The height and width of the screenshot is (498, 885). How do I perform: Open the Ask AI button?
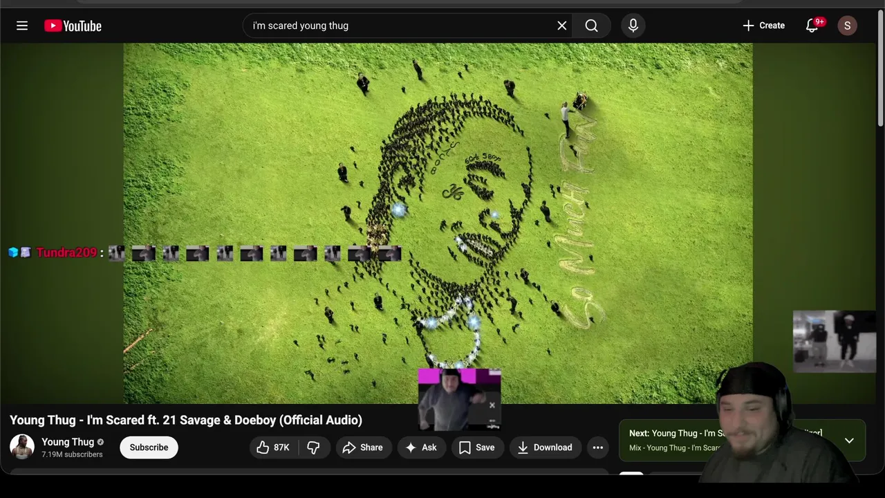(421, 448)
